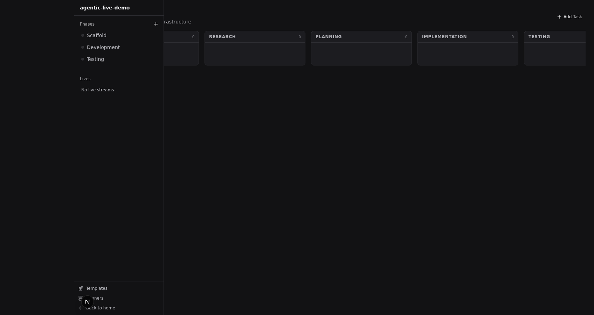Click the PLANNING column header
Screen dimensions: 594x315
click(x=329, y=37)
